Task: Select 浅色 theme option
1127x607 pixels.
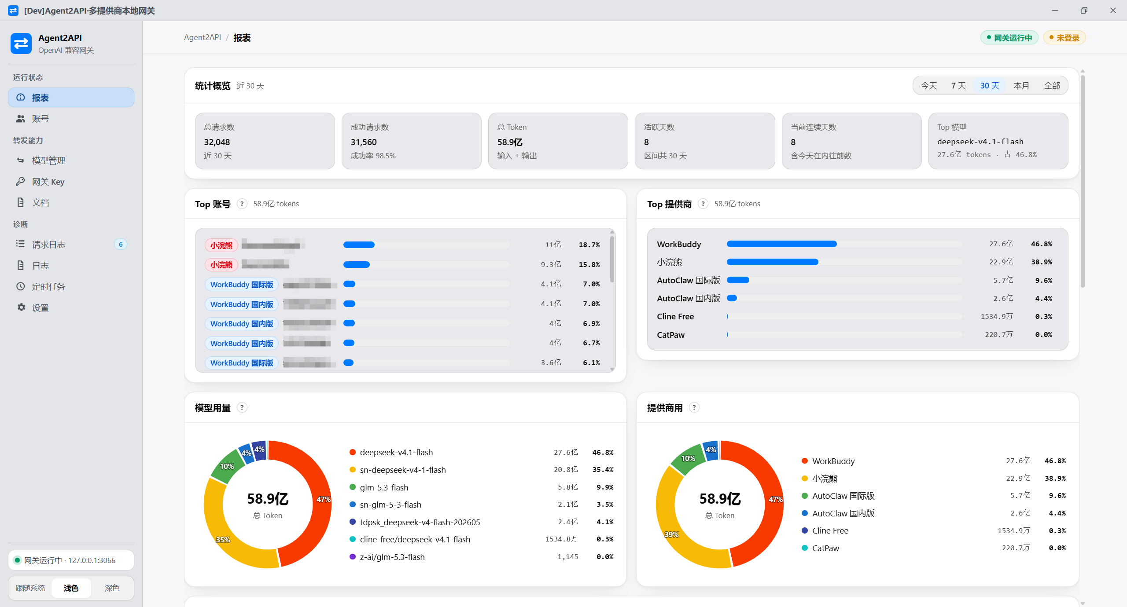Action: pyautogui.click(x=71, y=588)
